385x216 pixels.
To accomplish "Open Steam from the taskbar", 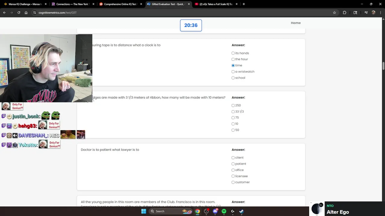I will point(241,211).
